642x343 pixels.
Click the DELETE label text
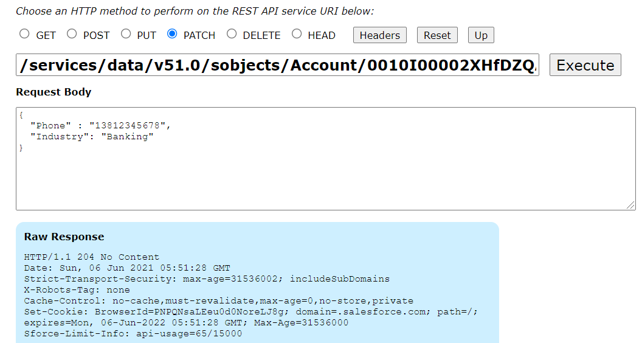(261, 36)
